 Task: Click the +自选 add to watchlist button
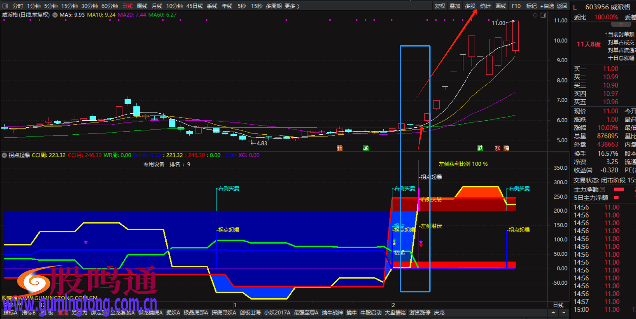(x=547, y=6)
